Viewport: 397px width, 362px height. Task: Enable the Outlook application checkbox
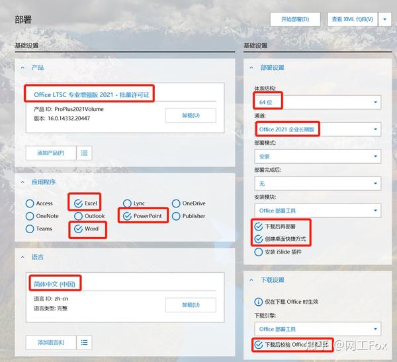78,216
